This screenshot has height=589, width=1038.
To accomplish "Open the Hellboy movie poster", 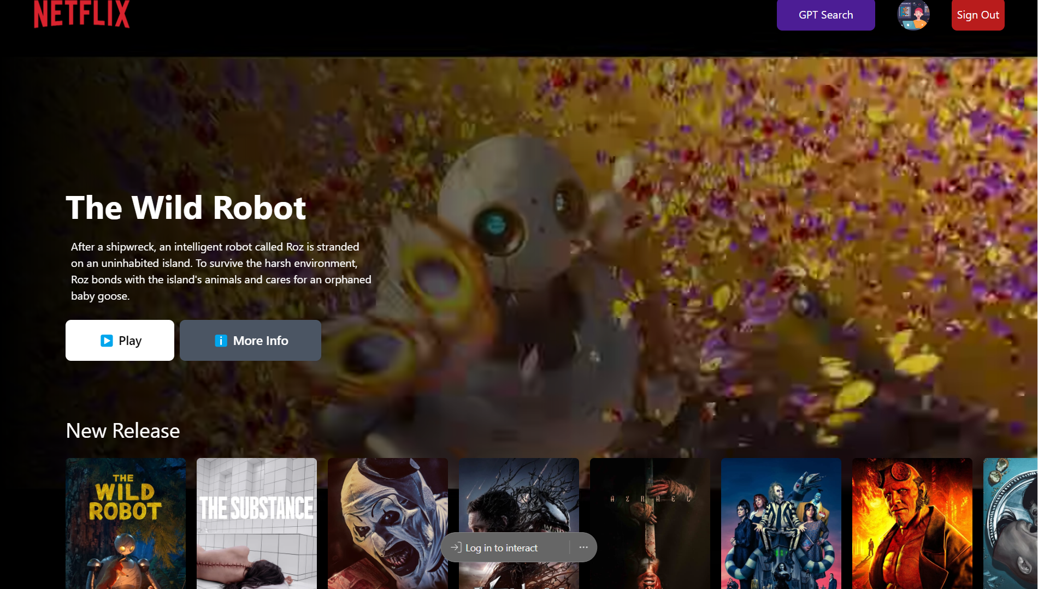I will [912, 523].
